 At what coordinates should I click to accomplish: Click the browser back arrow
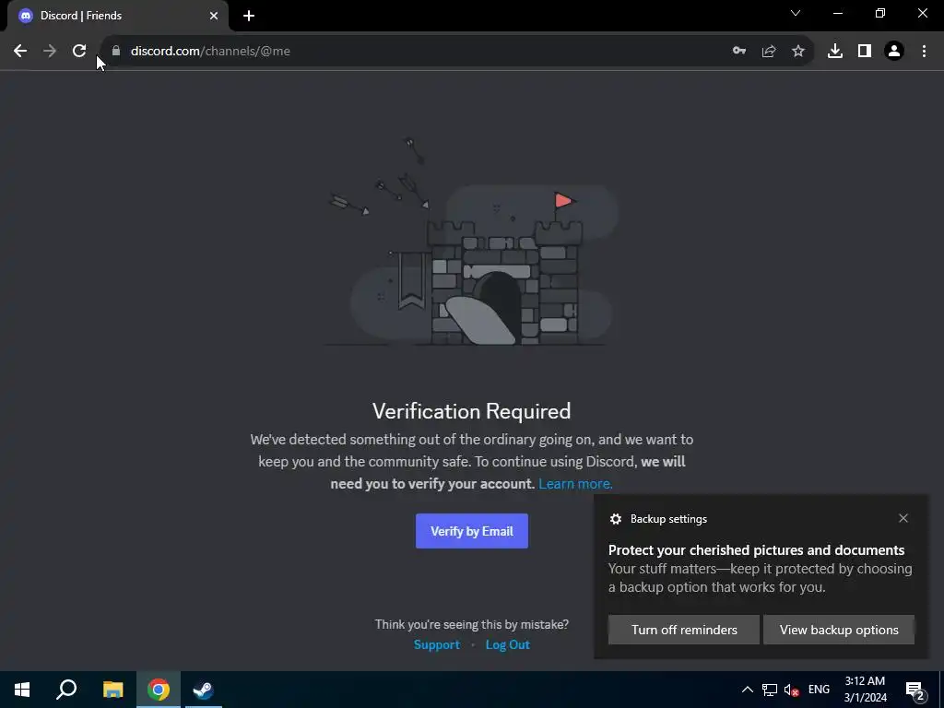[20, 52]
